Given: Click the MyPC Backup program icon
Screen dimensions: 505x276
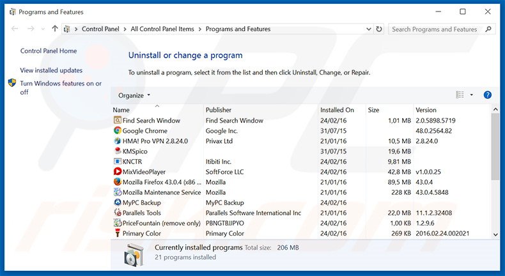Looking at the screenshot, I should (x=118, y=203).
